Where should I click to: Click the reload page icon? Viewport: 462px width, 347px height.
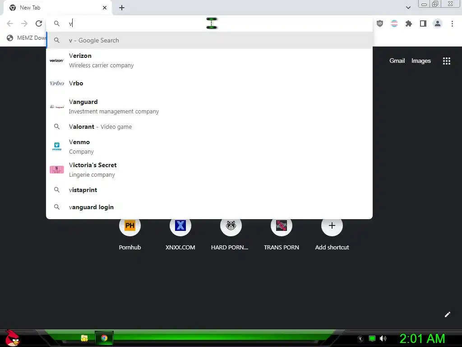point(39,23)
